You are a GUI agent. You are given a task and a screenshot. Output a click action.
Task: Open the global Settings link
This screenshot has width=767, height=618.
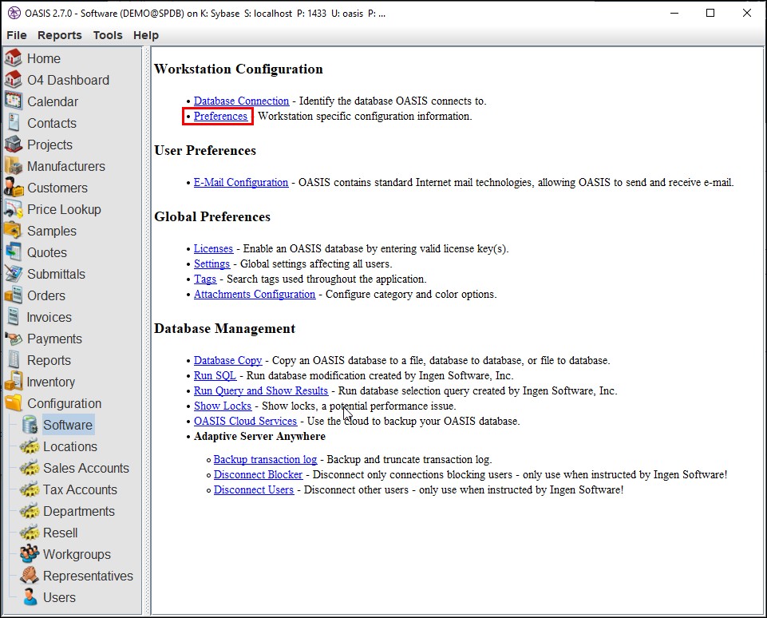(212, 263)
